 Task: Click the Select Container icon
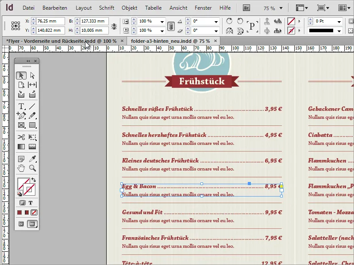coord(267,21)
